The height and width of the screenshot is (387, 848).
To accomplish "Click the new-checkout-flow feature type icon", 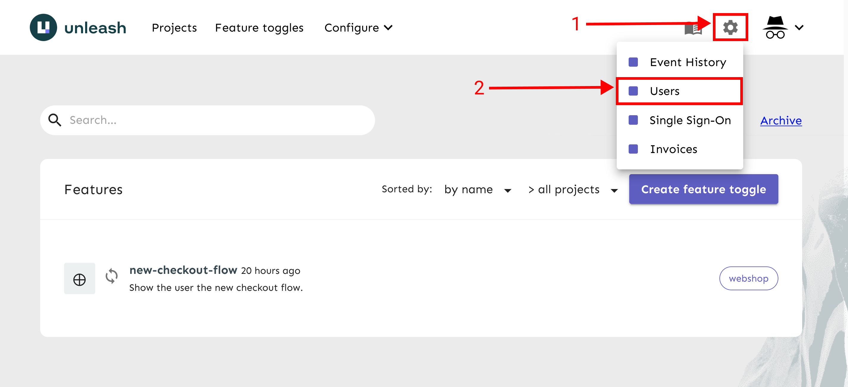I will (79, 279).
